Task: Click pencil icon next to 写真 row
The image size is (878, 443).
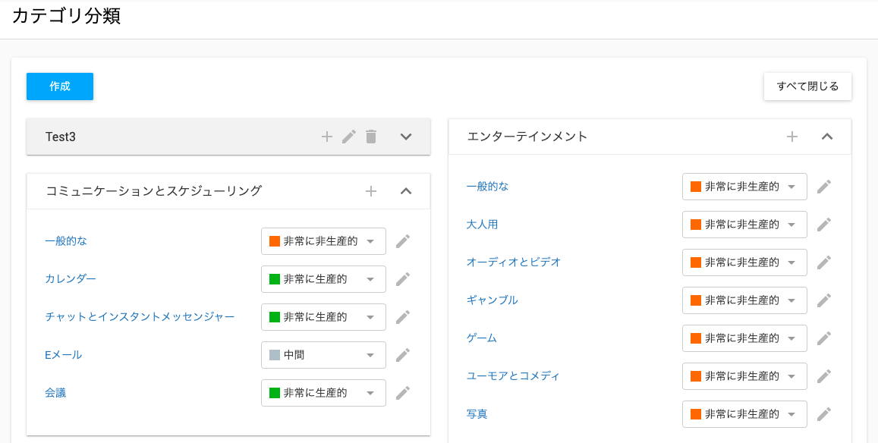Action: click(x=823, y=414)
